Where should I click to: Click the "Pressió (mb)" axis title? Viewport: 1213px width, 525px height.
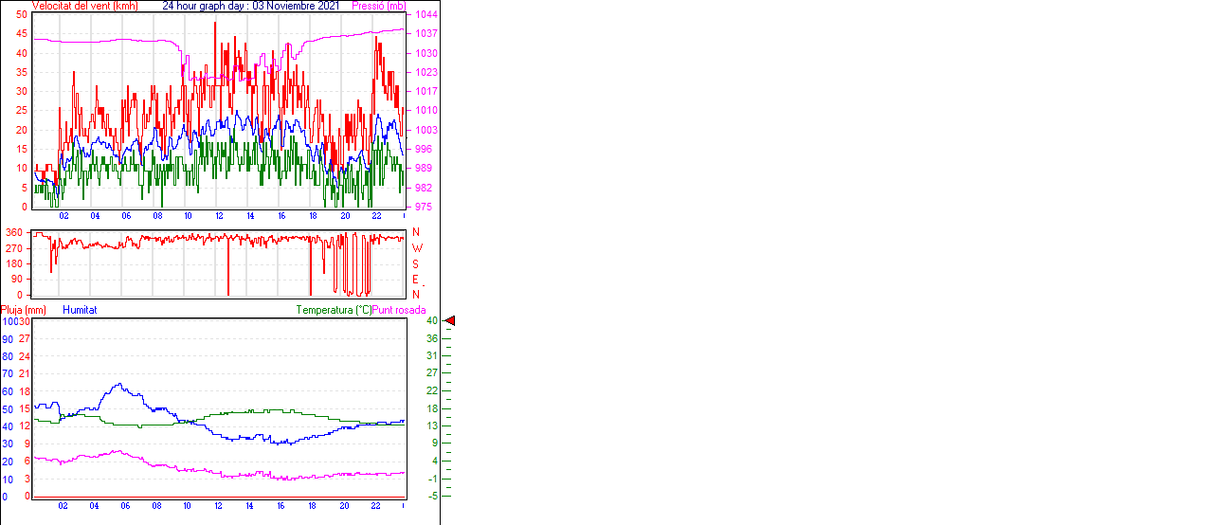[x=378, y=6]
